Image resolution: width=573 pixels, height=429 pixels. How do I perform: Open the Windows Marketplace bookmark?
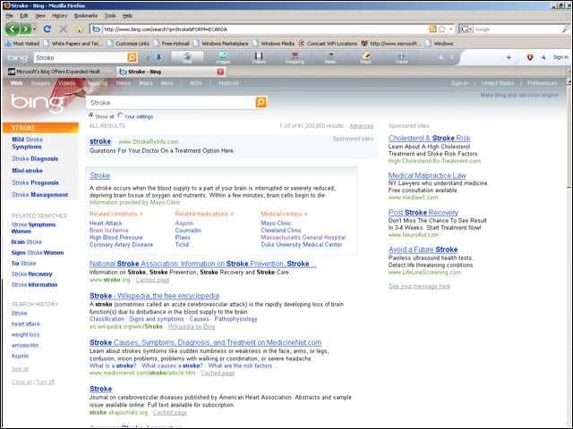click(x=221, y=44)
